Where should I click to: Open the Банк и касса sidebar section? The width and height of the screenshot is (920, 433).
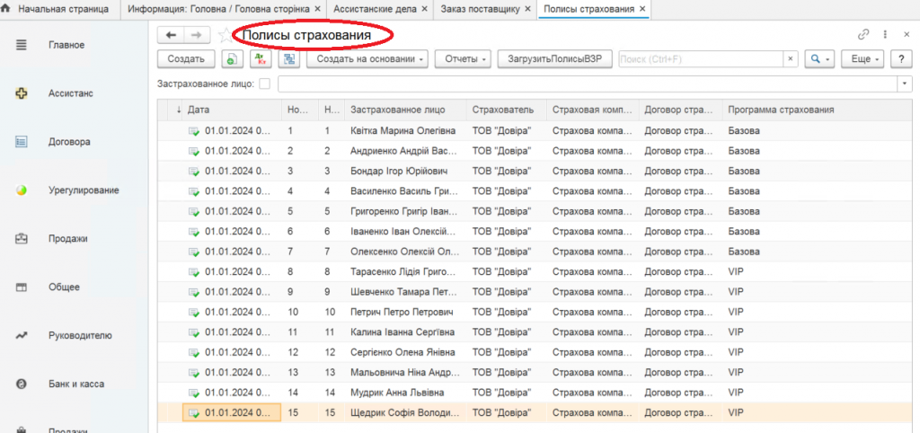(76, 384)
